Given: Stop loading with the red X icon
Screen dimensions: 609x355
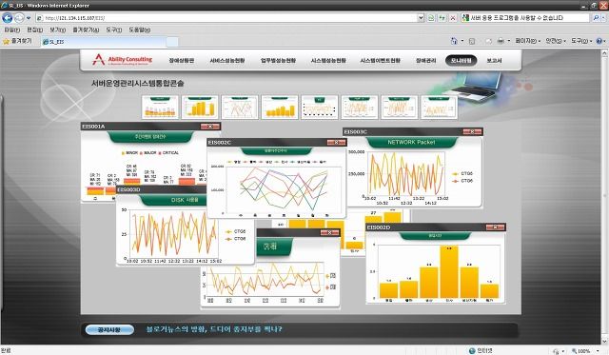Looking at the screenshot, I should pos(453,18).
